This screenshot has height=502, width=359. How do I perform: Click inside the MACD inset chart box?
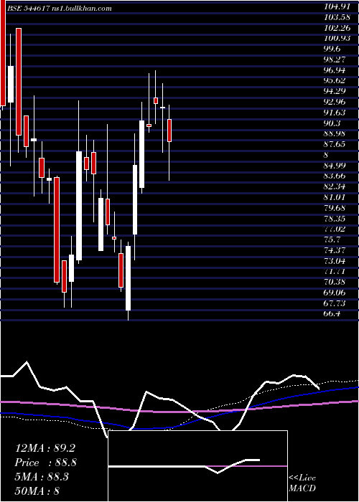[197, 466]
